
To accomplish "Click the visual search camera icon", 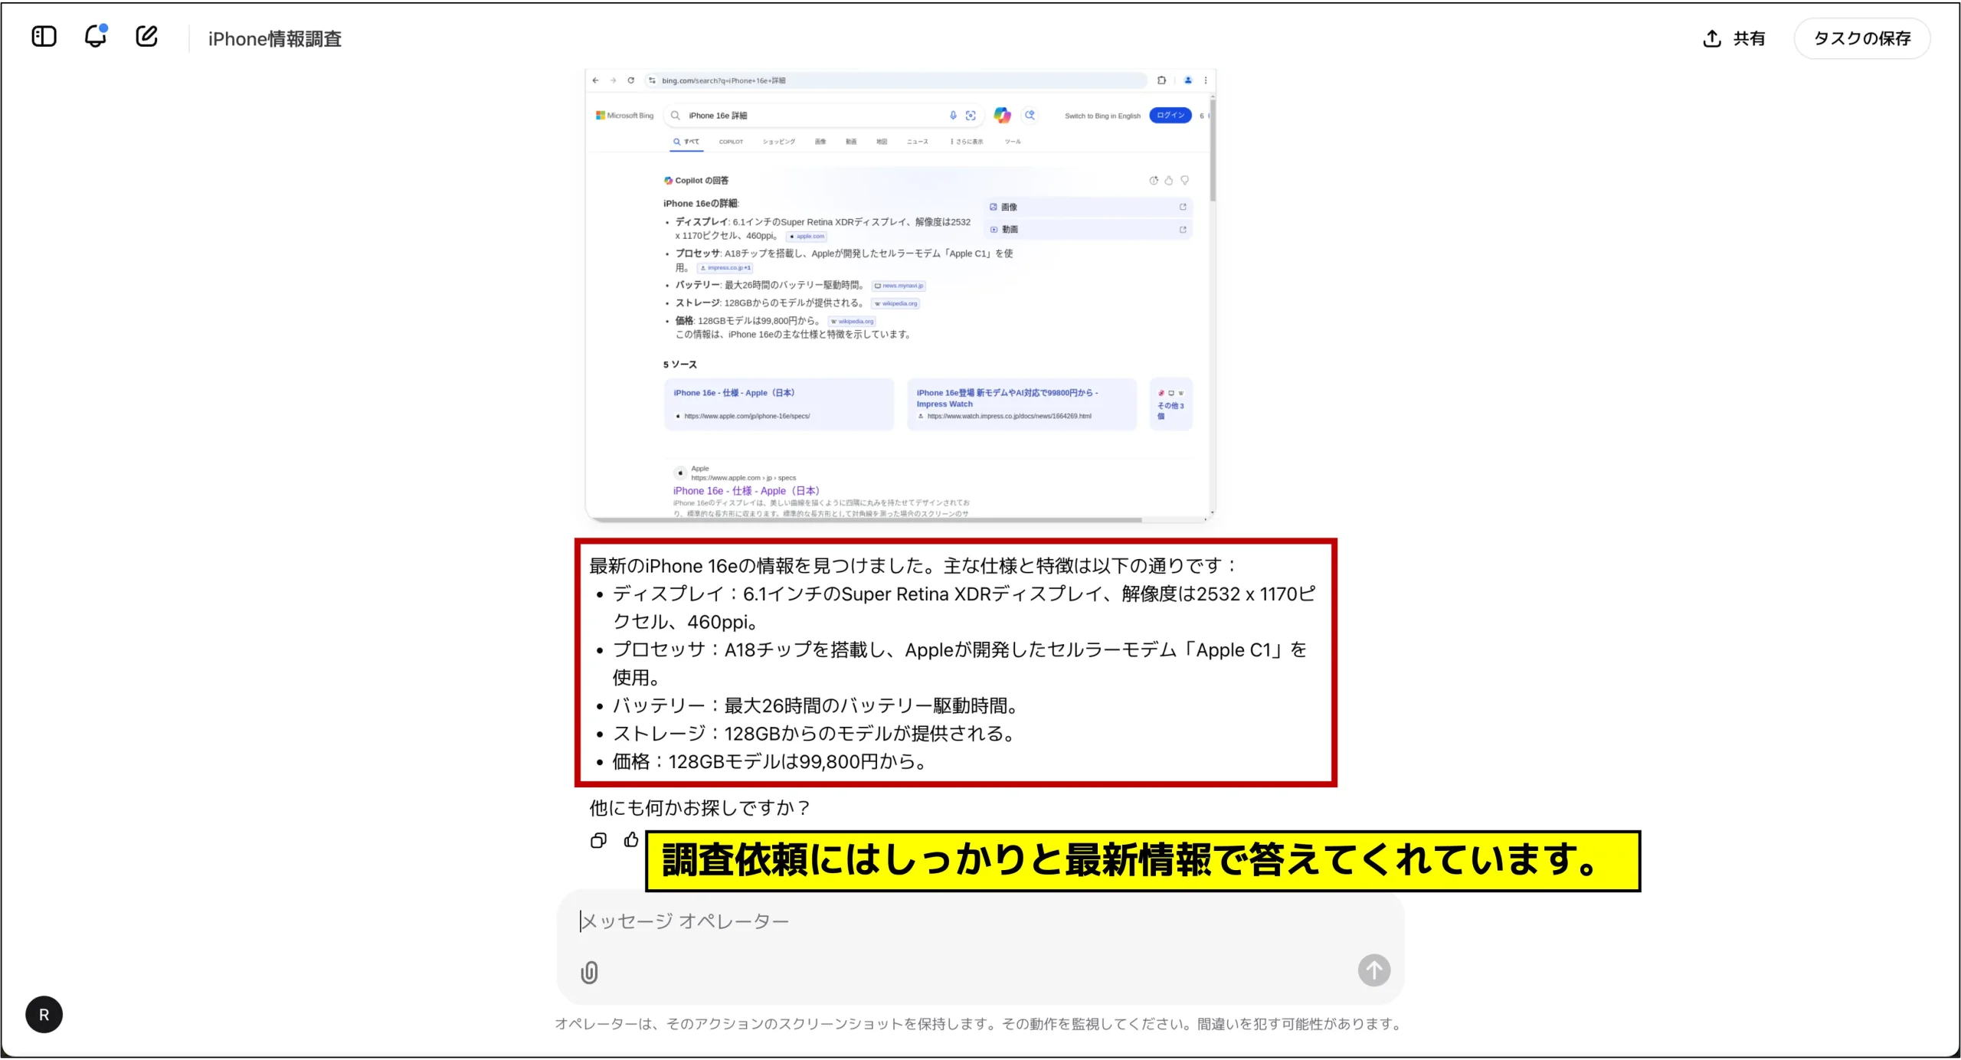I will (x=971, y=116).
